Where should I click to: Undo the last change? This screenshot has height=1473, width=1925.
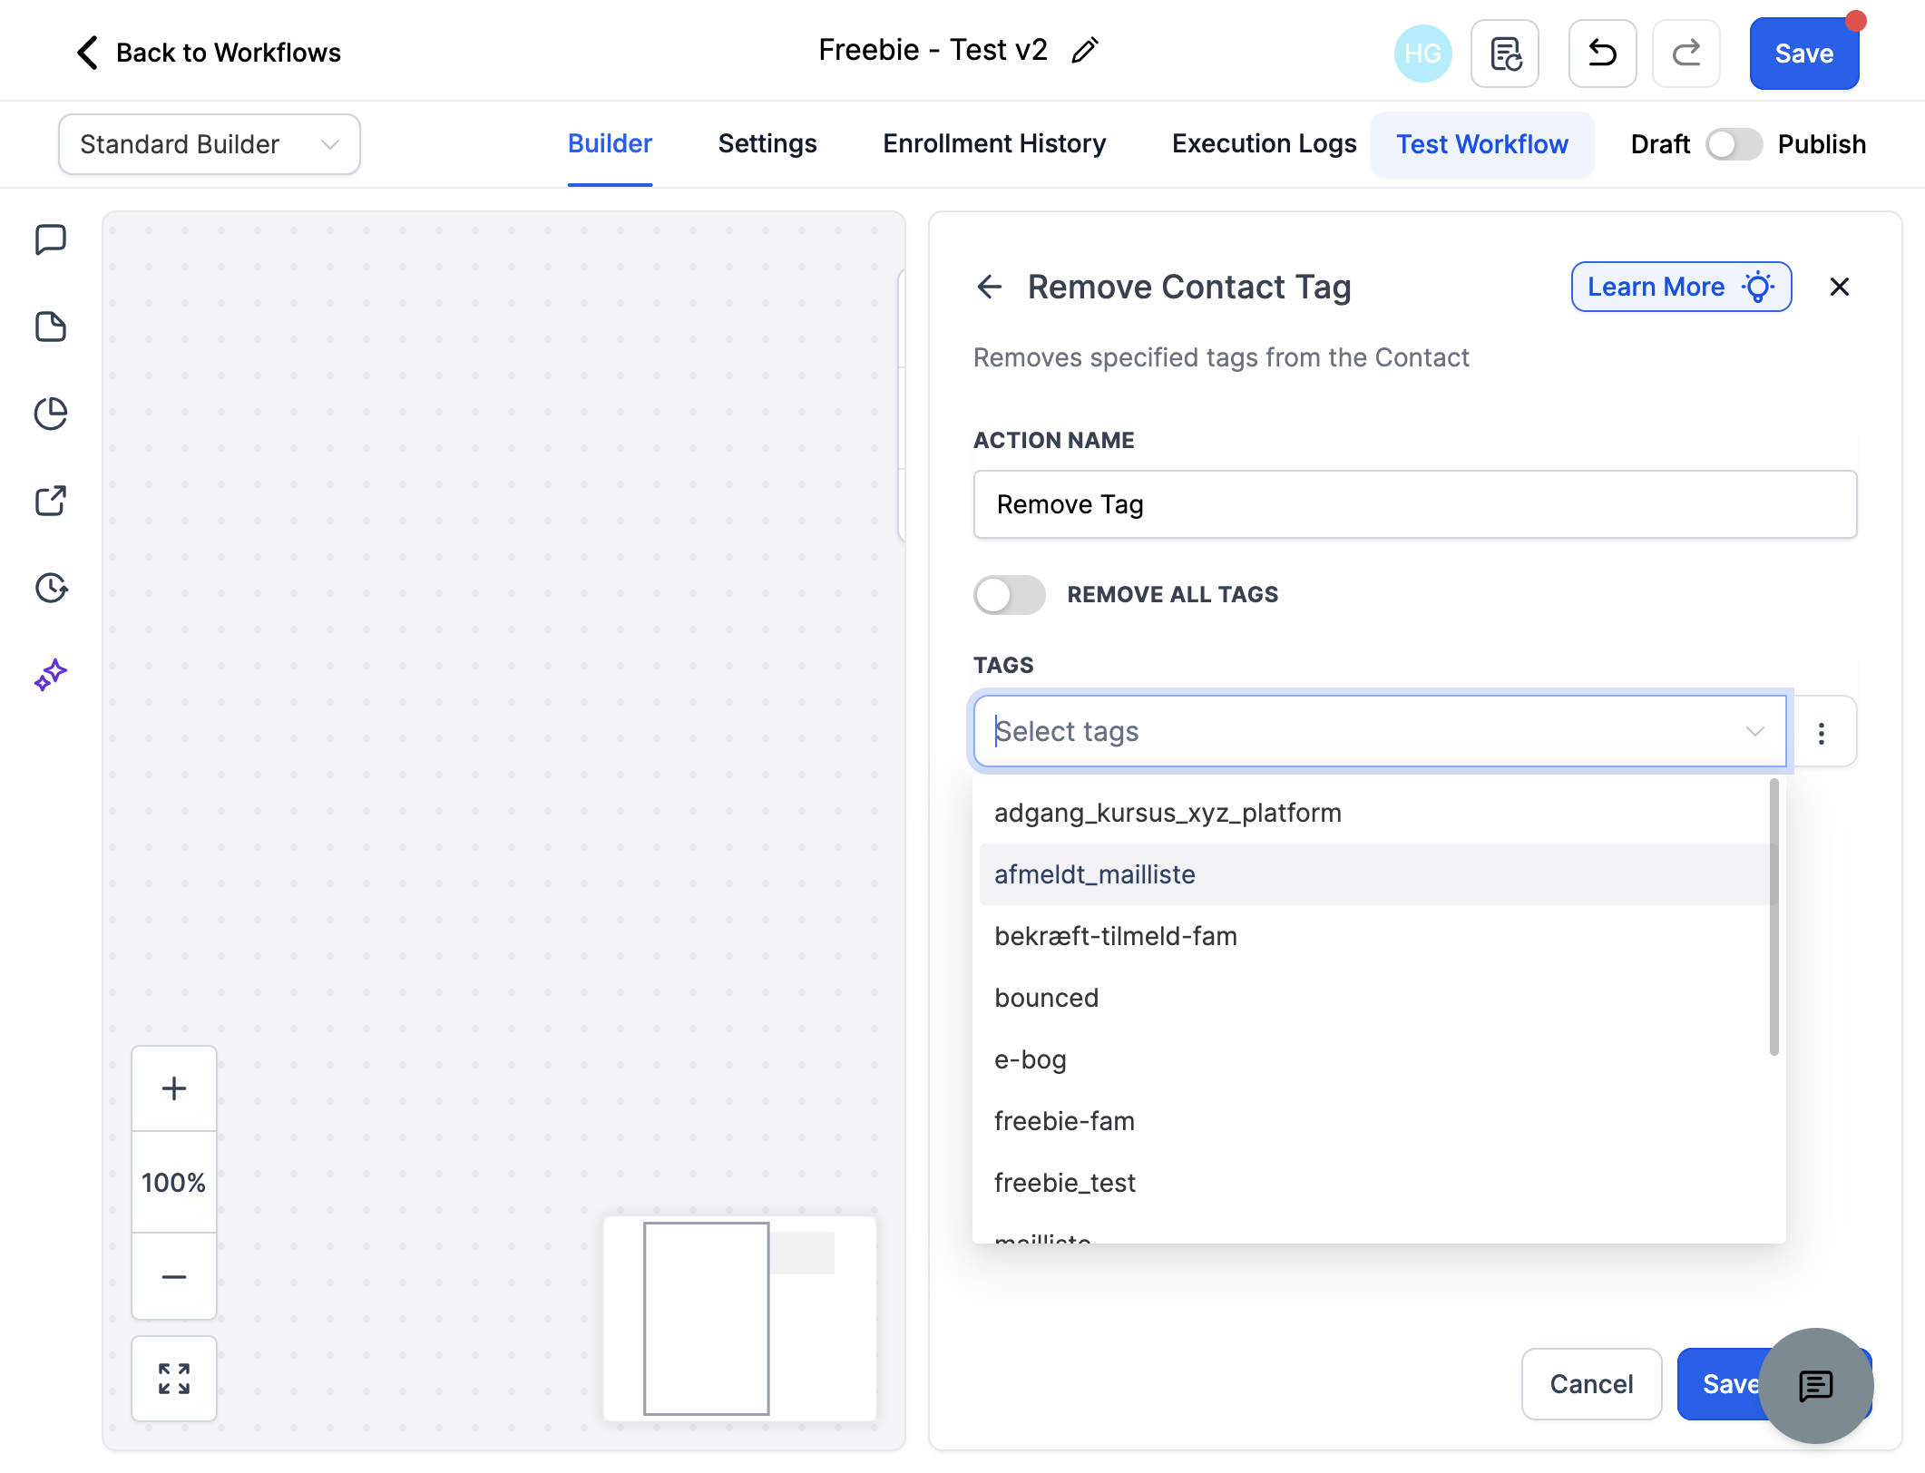coord(1603,54)
